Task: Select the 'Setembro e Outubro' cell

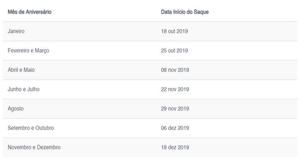Action: point(31,128)
